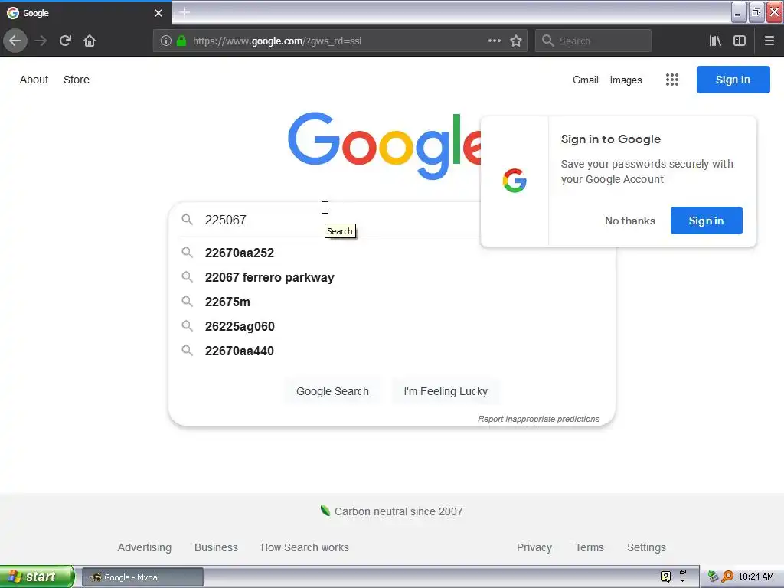Click the Google G logo in sign-in popup

click(x=514, y=181)
